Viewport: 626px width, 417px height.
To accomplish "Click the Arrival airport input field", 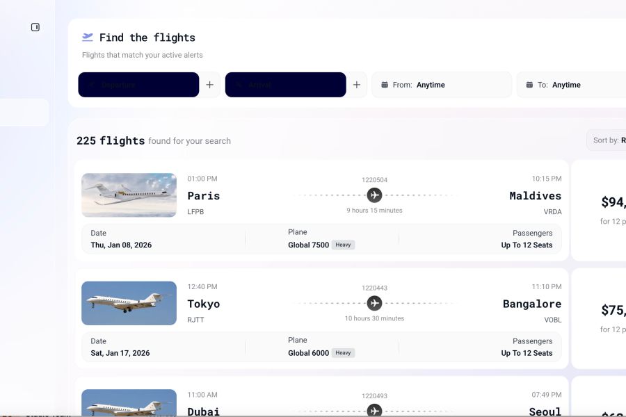I will [285, 85].
